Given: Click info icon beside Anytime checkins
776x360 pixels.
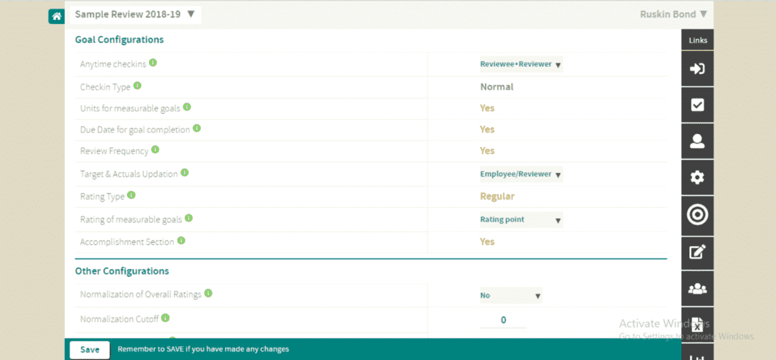Looking at the screenshot, I should 153,63.
